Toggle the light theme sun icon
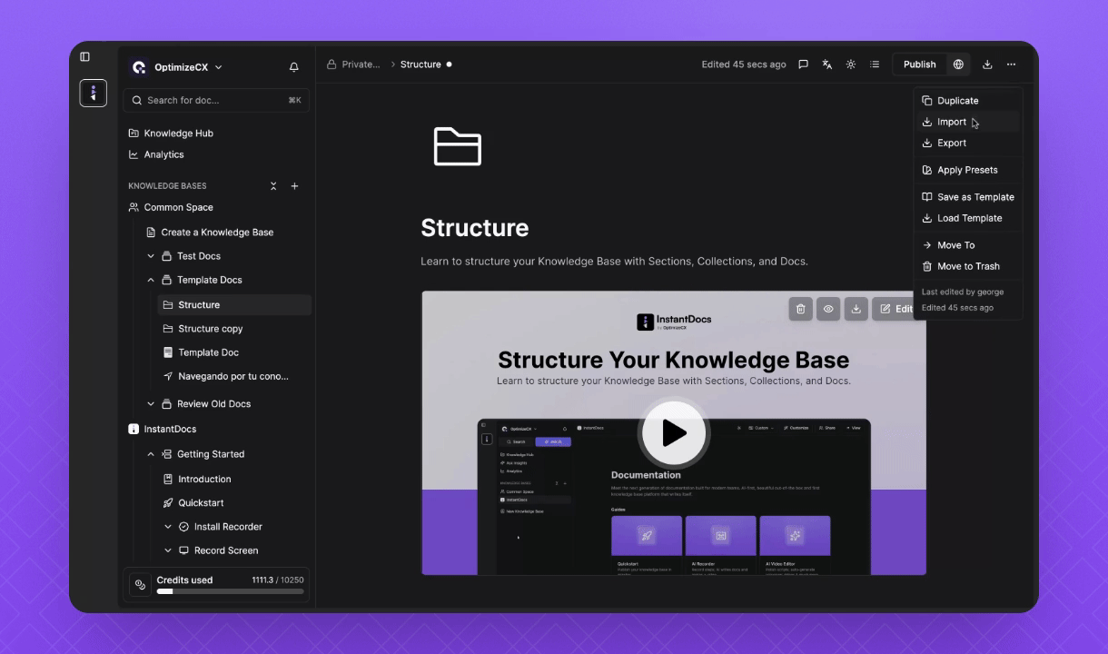 [851, 64]
